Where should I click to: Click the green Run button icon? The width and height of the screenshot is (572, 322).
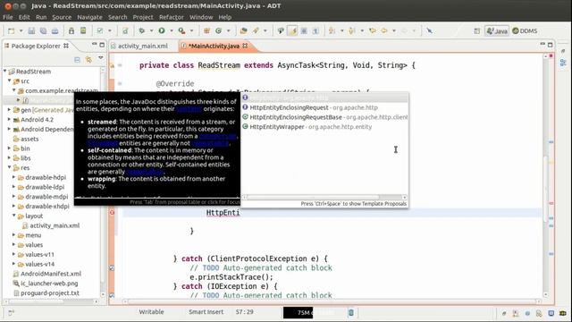click(162, 31)
